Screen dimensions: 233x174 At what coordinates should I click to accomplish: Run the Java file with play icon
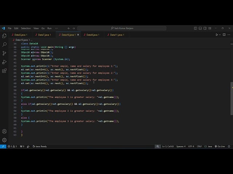[x=217, y=35]
